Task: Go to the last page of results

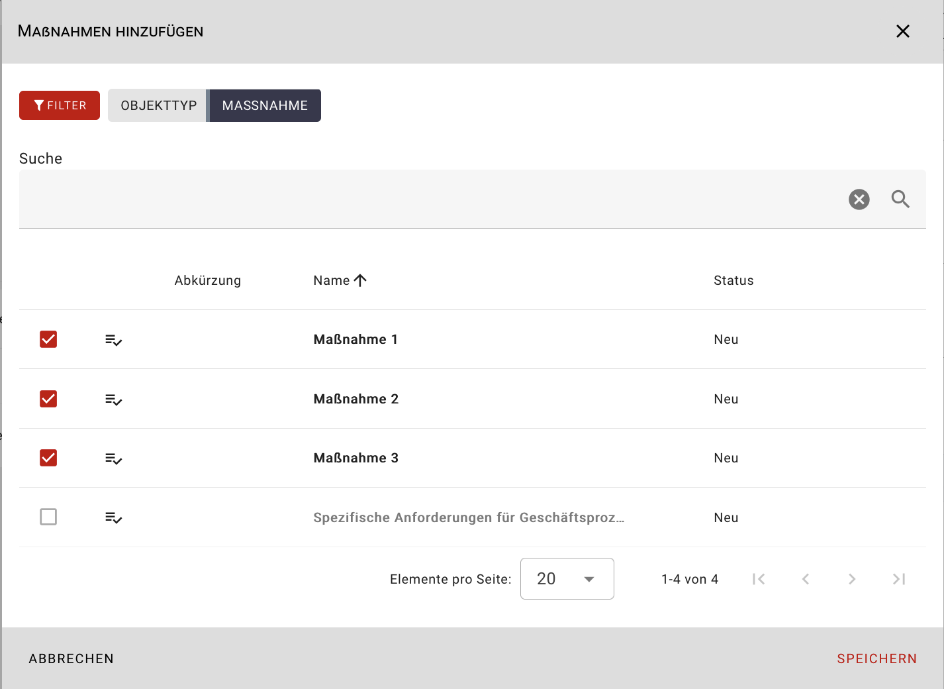Action: pyautogui.click(x=898, y=579)
